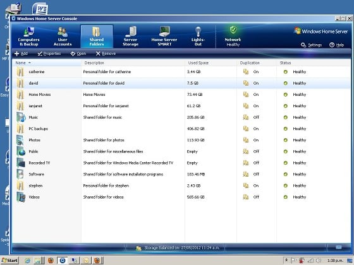
Task: Click duplication off icon in Videos row
Action: (x=246, y=197)
